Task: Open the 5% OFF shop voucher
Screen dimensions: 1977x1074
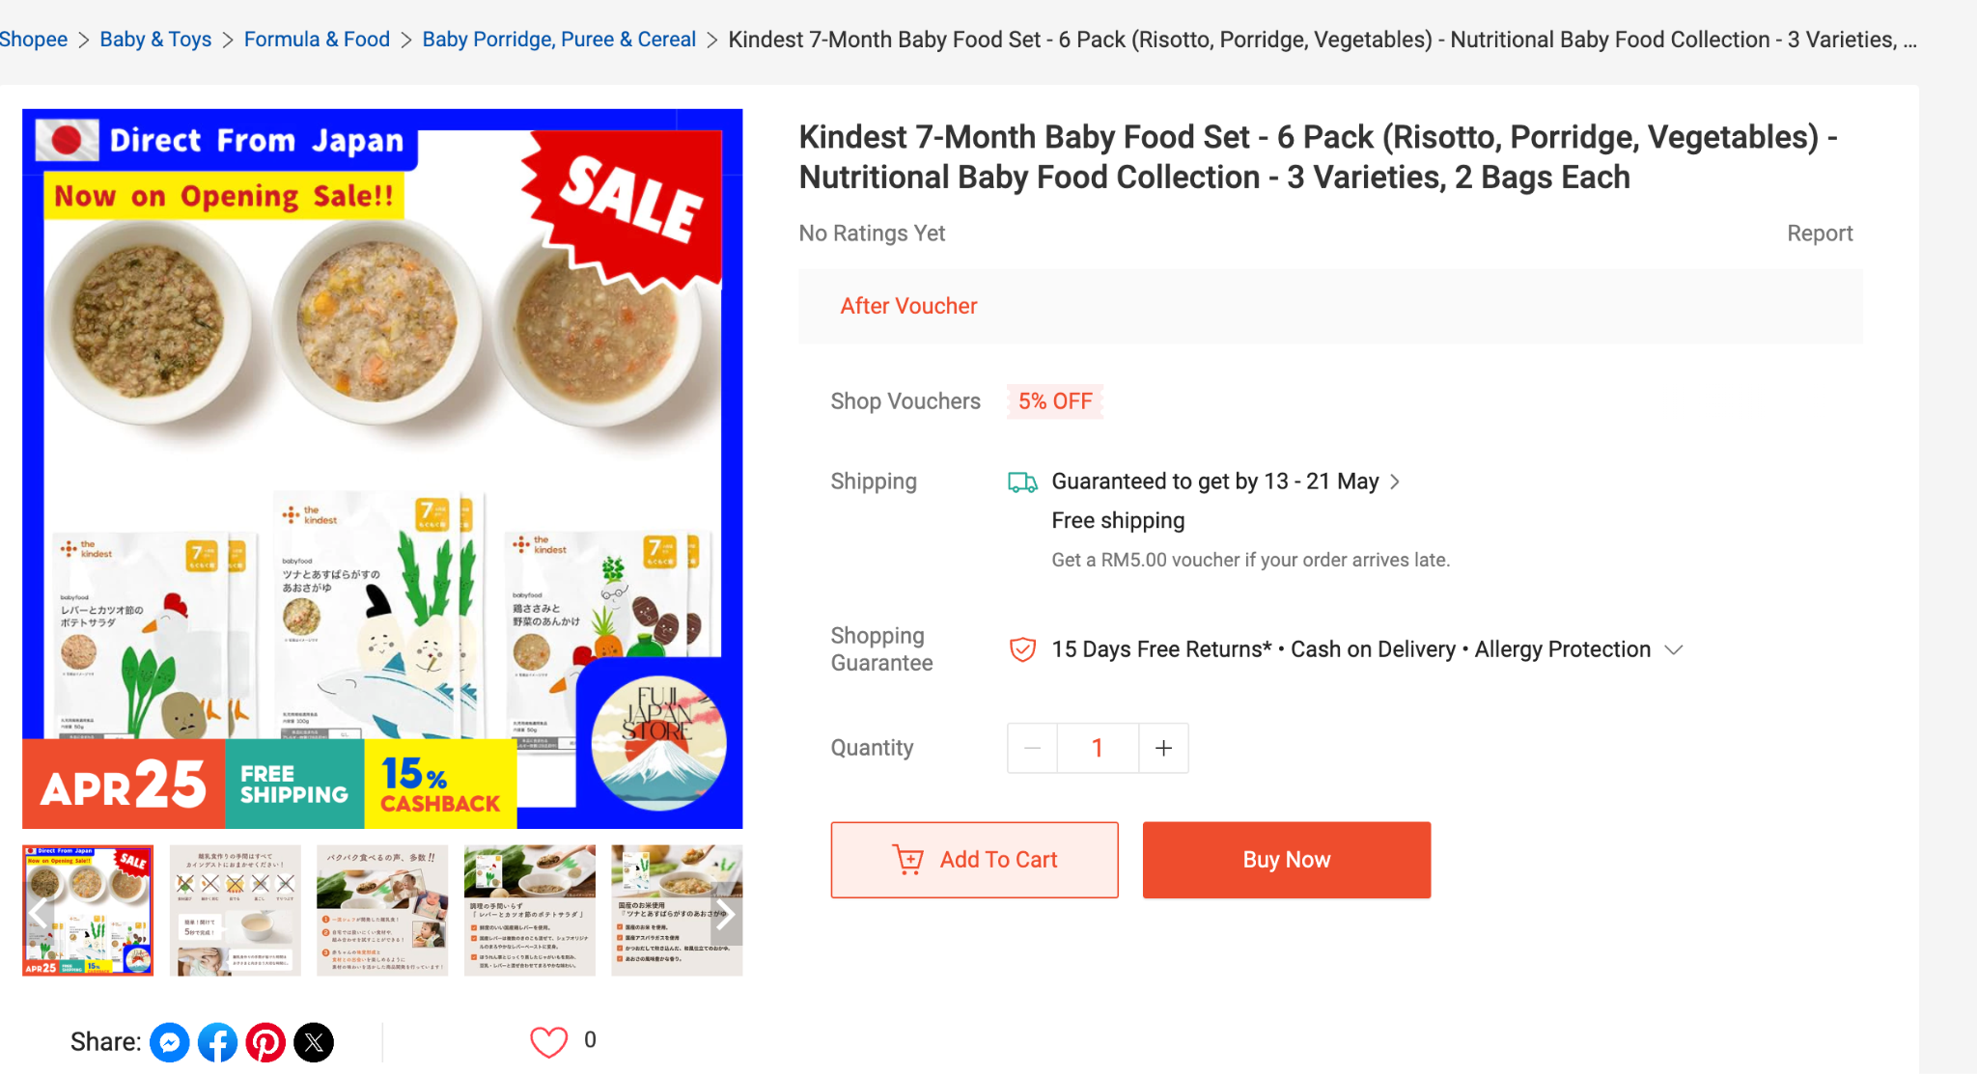Action: [x=1055, y=401]
